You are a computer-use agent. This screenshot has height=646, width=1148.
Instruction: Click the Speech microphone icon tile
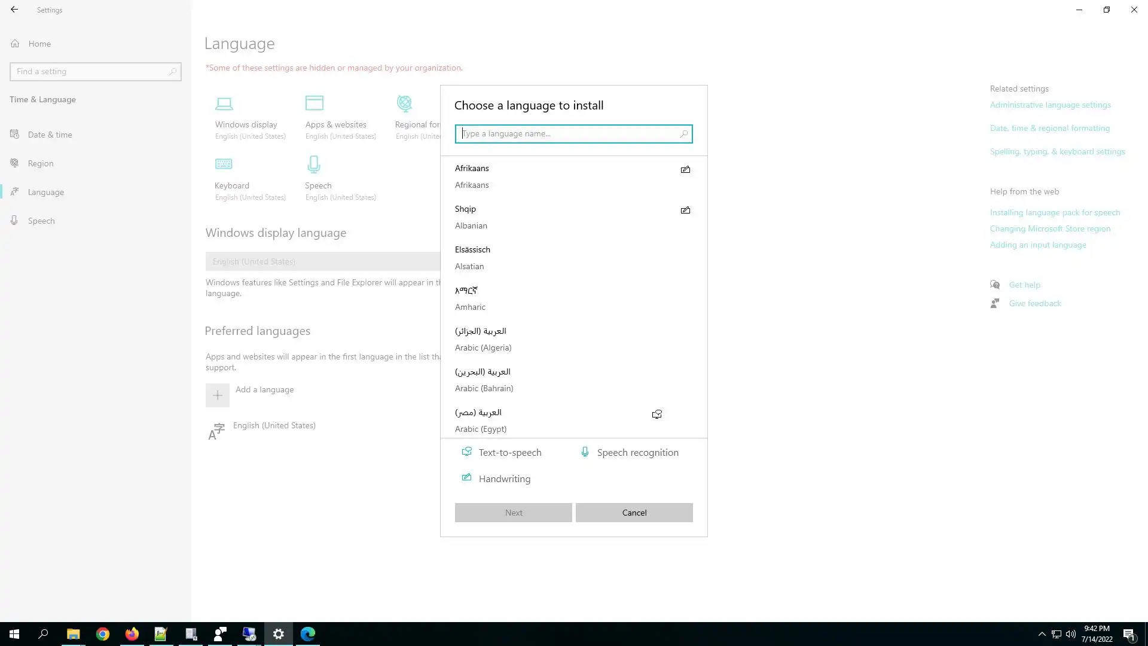[314, 164]
